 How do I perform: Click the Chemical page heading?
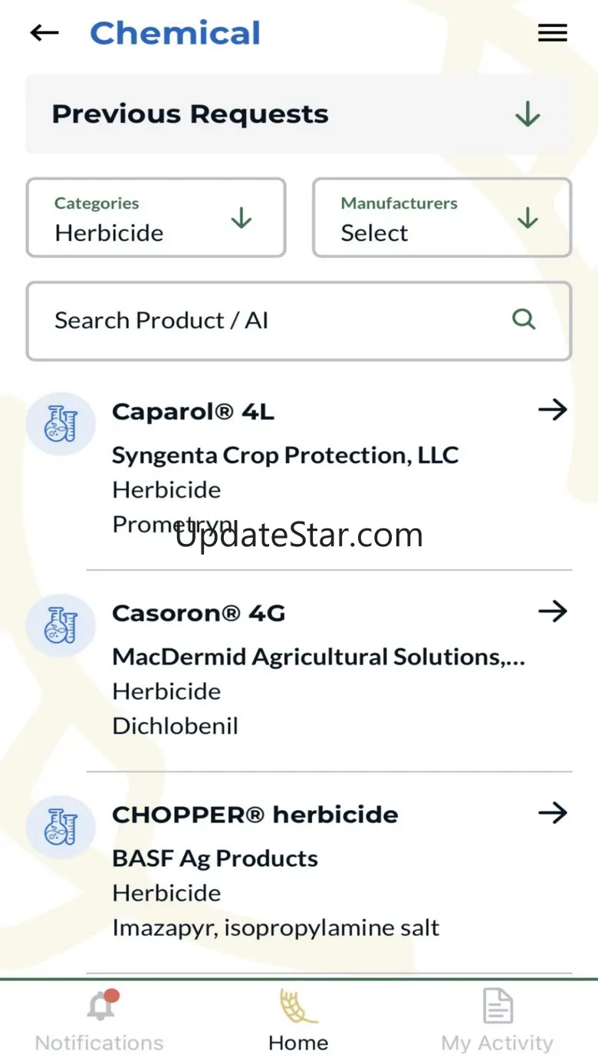point(175,33)
